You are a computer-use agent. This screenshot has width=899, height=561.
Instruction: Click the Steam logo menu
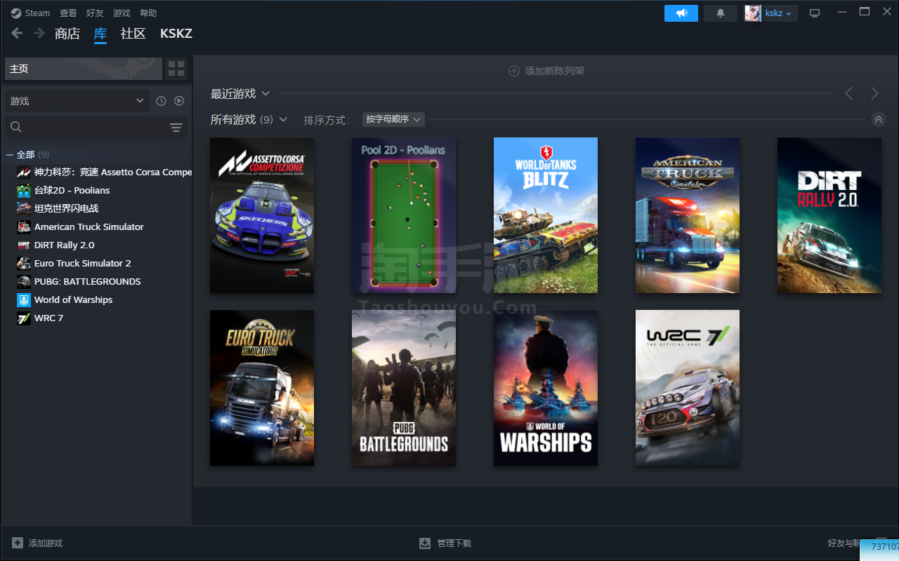coord(30,13)
